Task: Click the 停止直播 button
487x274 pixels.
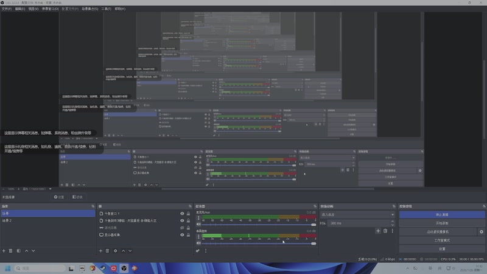Action: coord(442,215)
